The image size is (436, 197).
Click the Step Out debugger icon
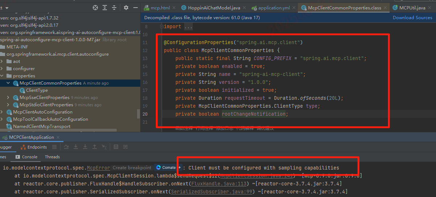click(95, 147)
